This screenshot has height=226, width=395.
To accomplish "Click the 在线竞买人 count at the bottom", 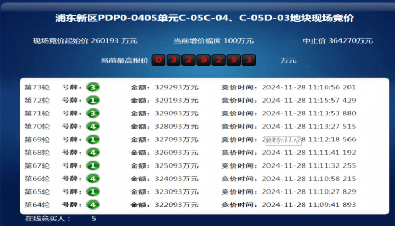I will [x=93, y=219].
